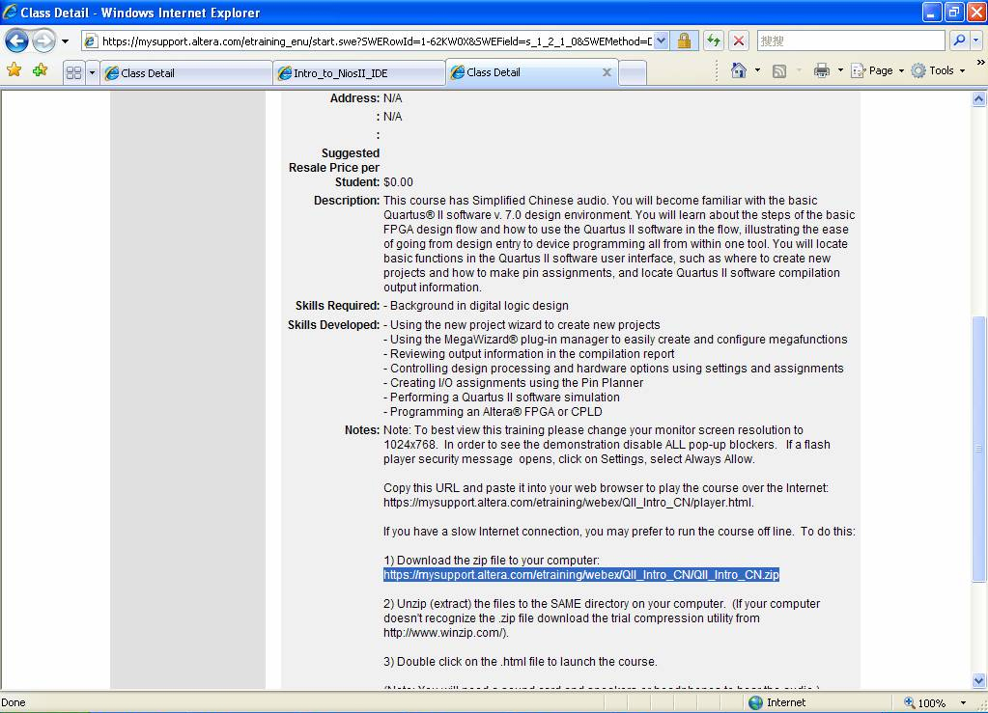Image resolution: width=988 pixels, height=713 pixels.
Task: Open the zoom level dropdown arrow
Action: [x=963, y=703]
